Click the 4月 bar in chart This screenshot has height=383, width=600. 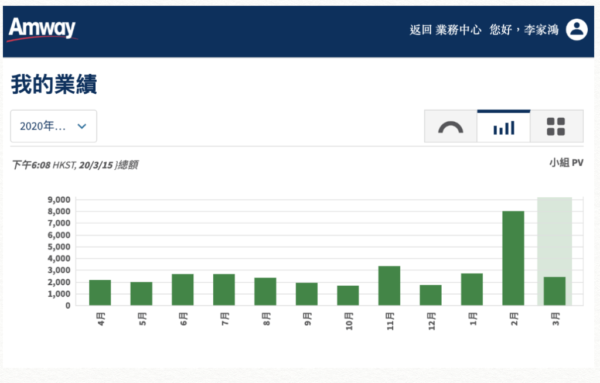point(100,293)
